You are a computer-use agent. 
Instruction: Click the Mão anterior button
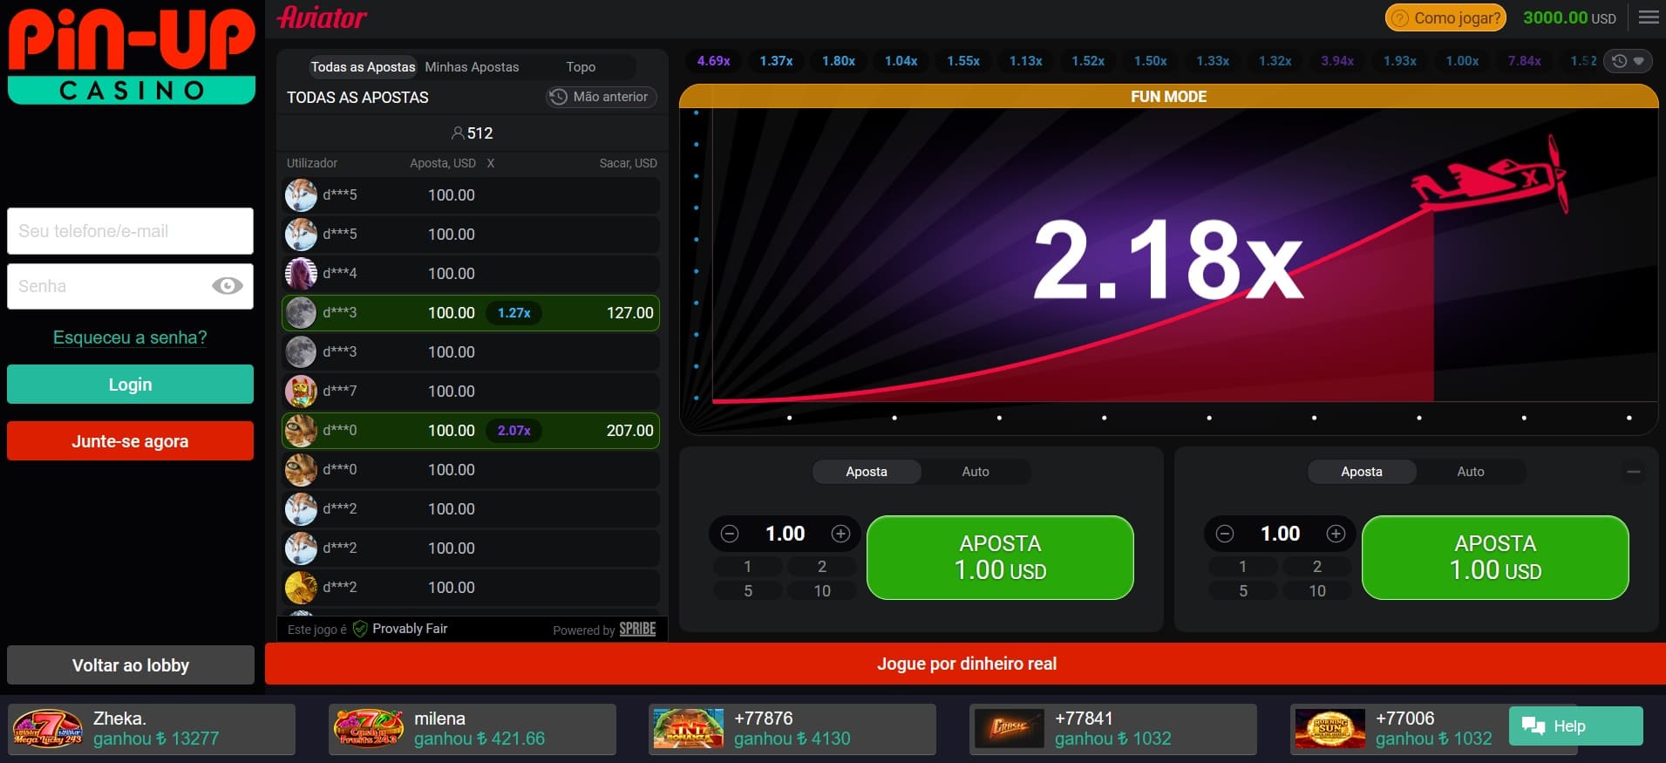tap(601, 97)
